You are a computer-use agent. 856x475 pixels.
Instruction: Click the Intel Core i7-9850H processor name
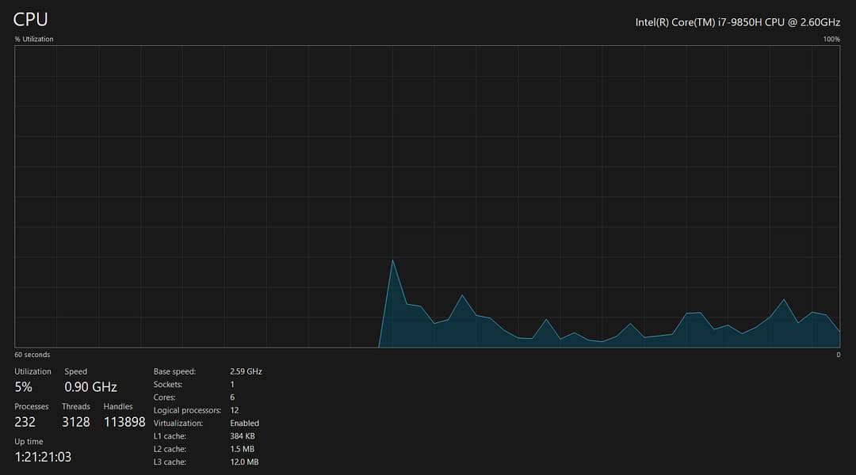pyautogui.click(x=737, y=22)
